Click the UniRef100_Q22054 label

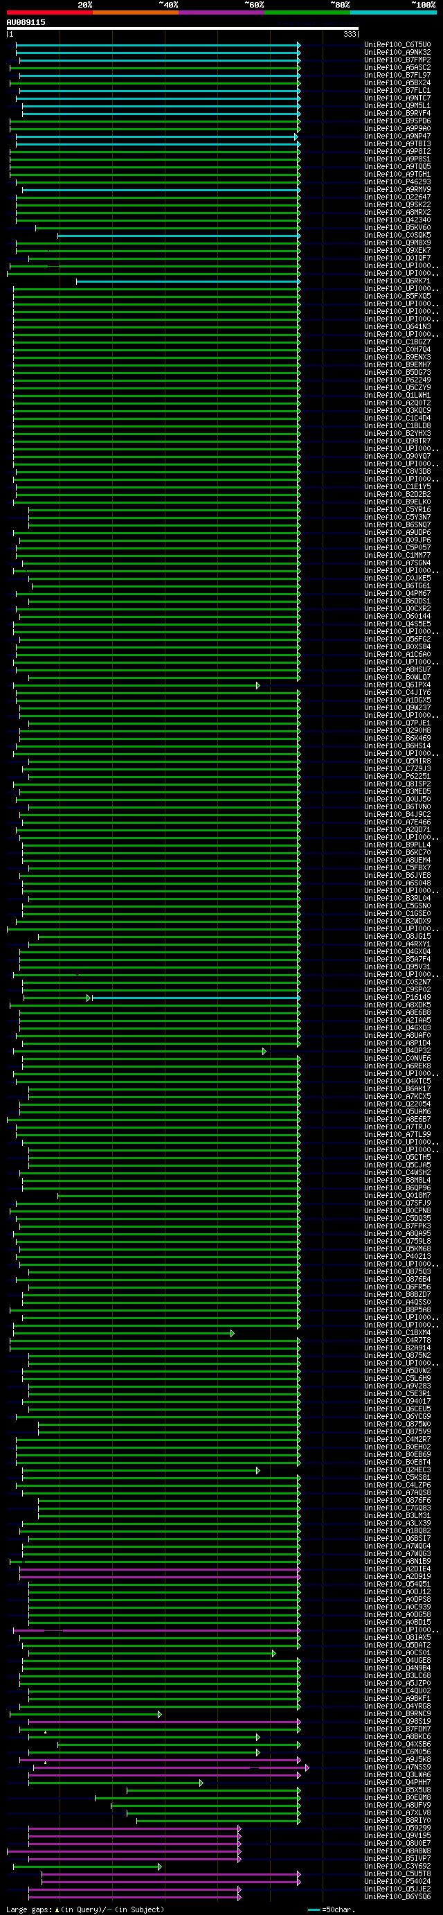point(397,1104)
